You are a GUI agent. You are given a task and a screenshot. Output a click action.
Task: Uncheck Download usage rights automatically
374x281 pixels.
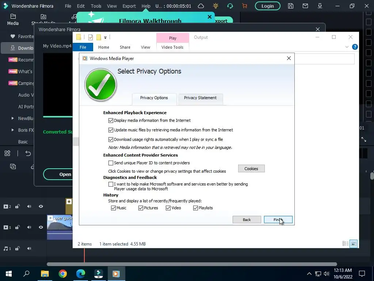point(111,139)
